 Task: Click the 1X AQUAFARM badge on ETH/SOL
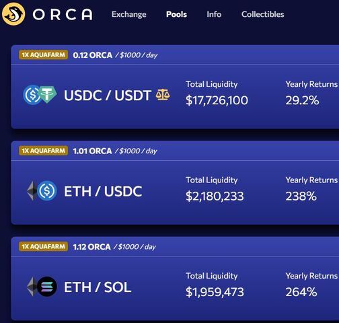(44, 246)
